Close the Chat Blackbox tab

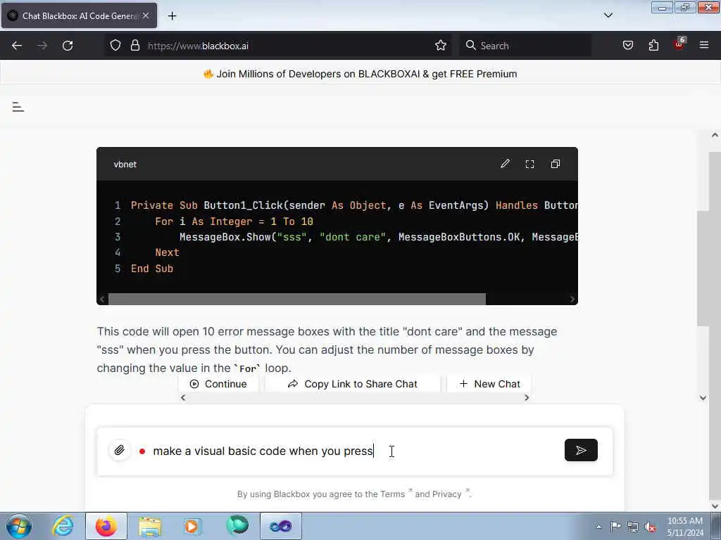tap(146, 15)
